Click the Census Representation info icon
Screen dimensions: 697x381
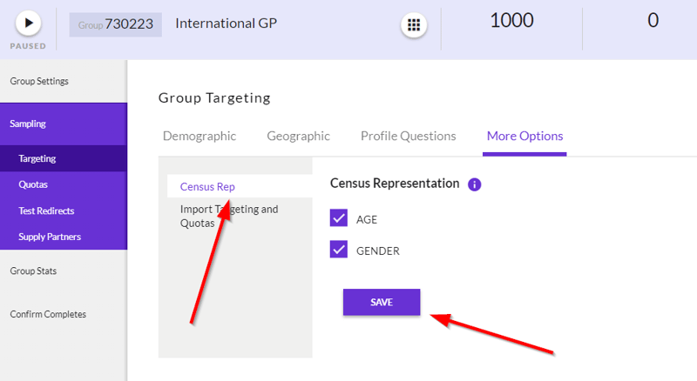point(474,184)
